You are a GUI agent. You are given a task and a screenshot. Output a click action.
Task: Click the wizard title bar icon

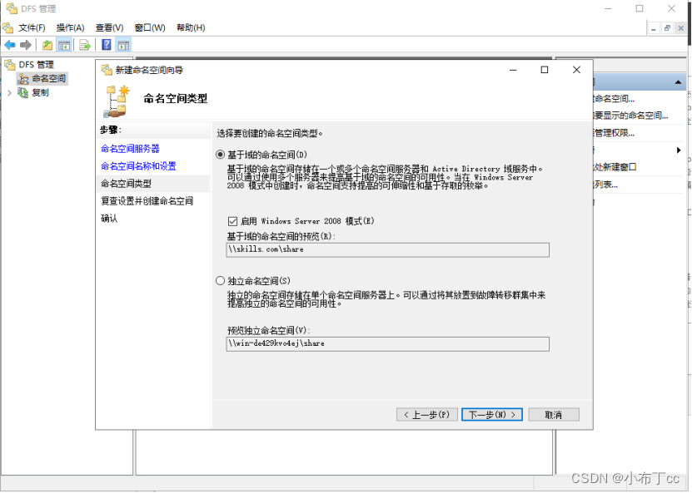tap(107, 70)
